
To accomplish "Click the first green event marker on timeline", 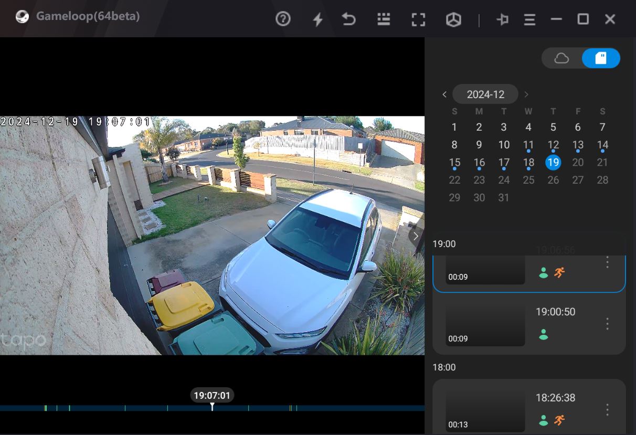I will tap(46, 408).
